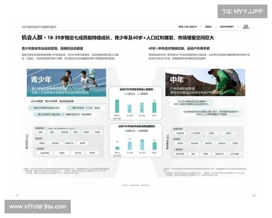Click the 《全民健身活动状况调查公报》 note box

(x=211, y=113)
